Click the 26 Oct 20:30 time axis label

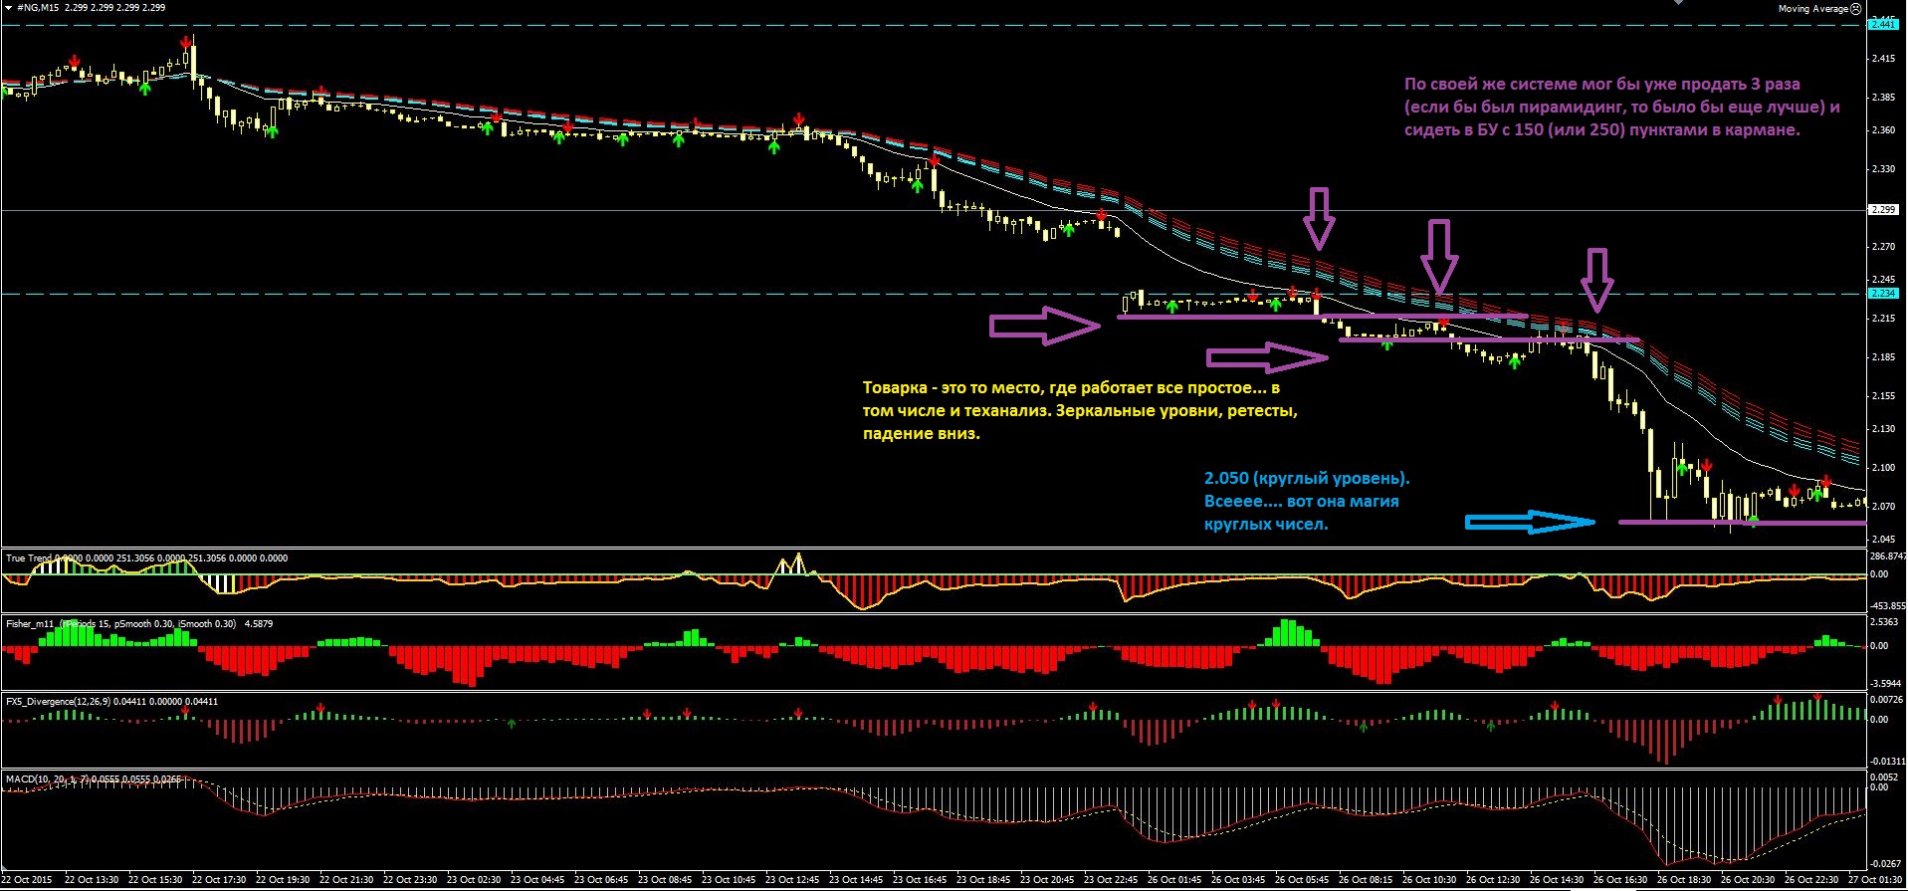point(1748,880)
